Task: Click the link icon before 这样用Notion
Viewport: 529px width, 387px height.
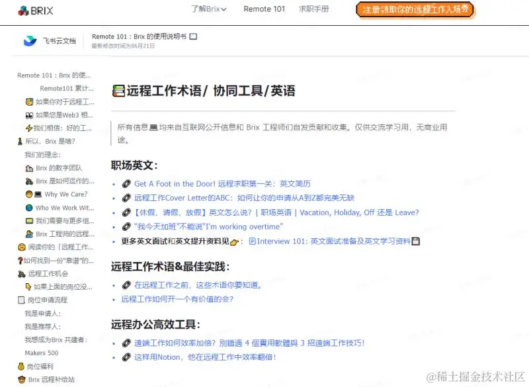Action: 126,357
